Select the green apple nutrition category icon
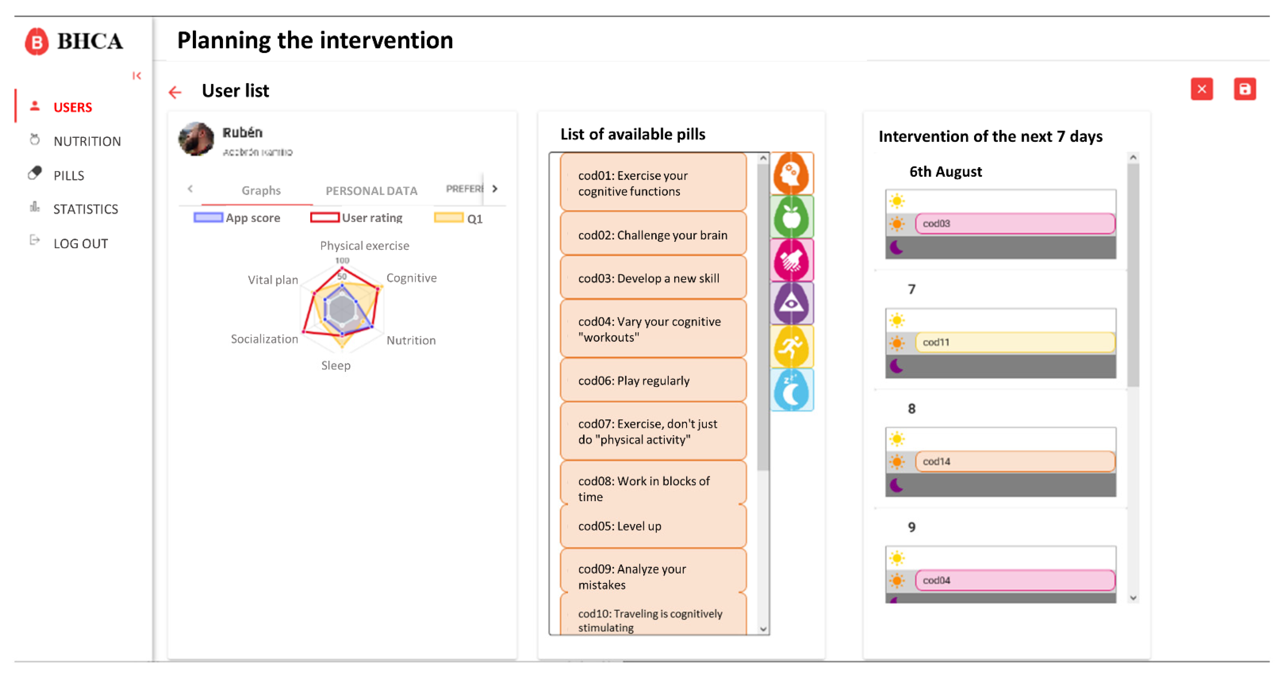 pos(792,217)
